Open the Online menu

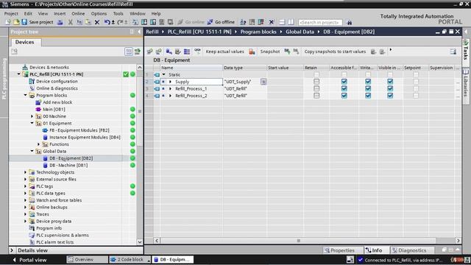click(78, 13)
